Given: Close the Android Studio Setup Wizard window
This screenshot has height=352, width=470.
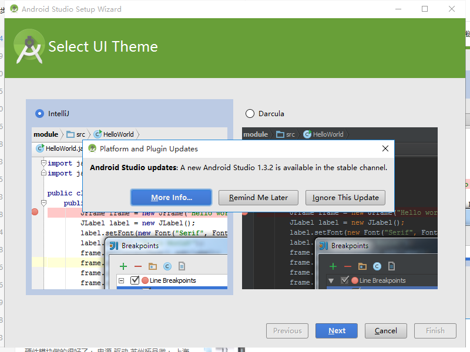Looking at the screenshot, I should 452,9.
